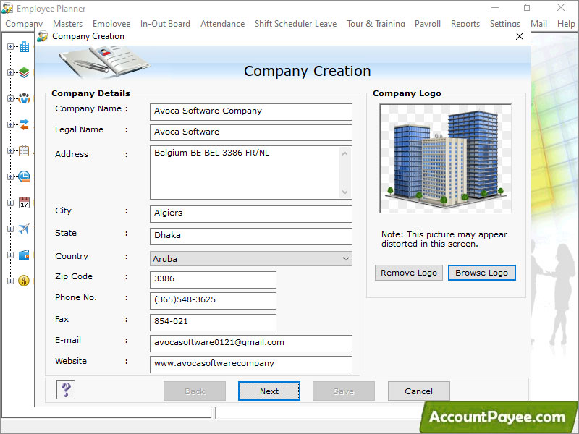Open the employee group icon in sidebar

tap(24, 98)
